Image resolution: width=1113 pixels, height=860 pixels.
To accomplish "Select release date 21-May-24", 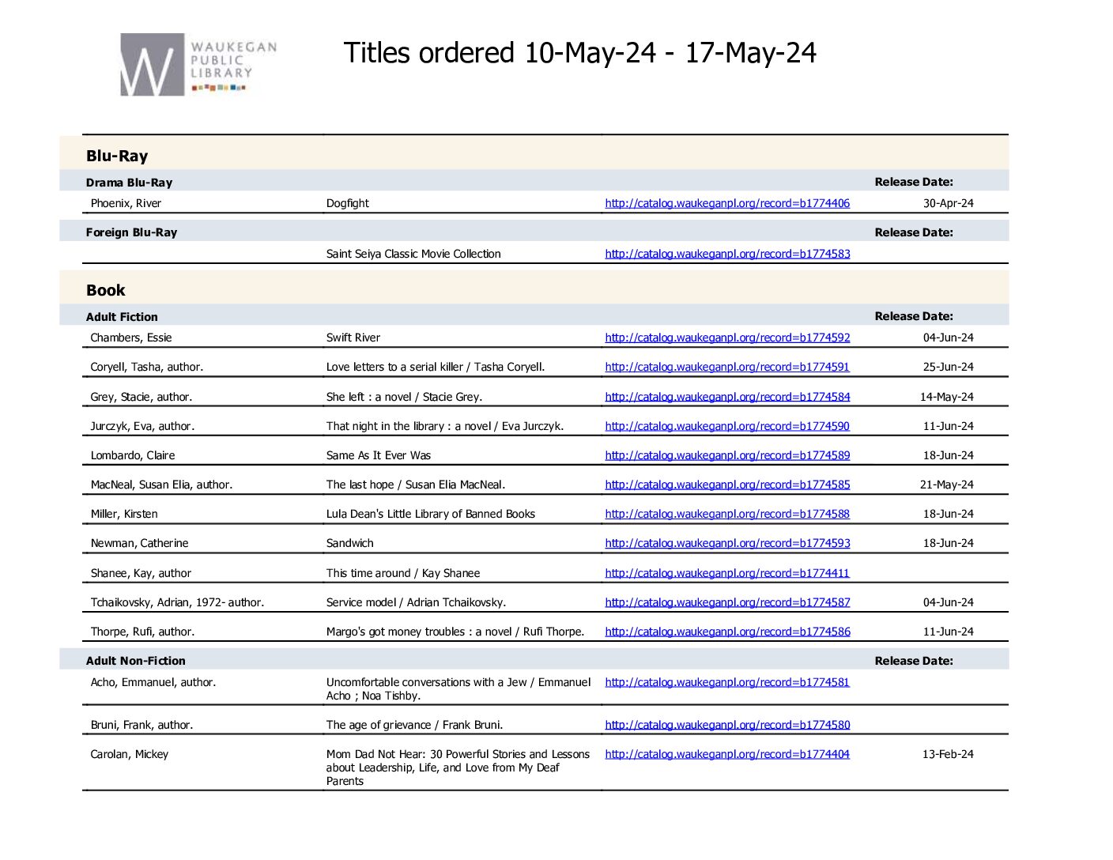I will click(x=946, y=485).
